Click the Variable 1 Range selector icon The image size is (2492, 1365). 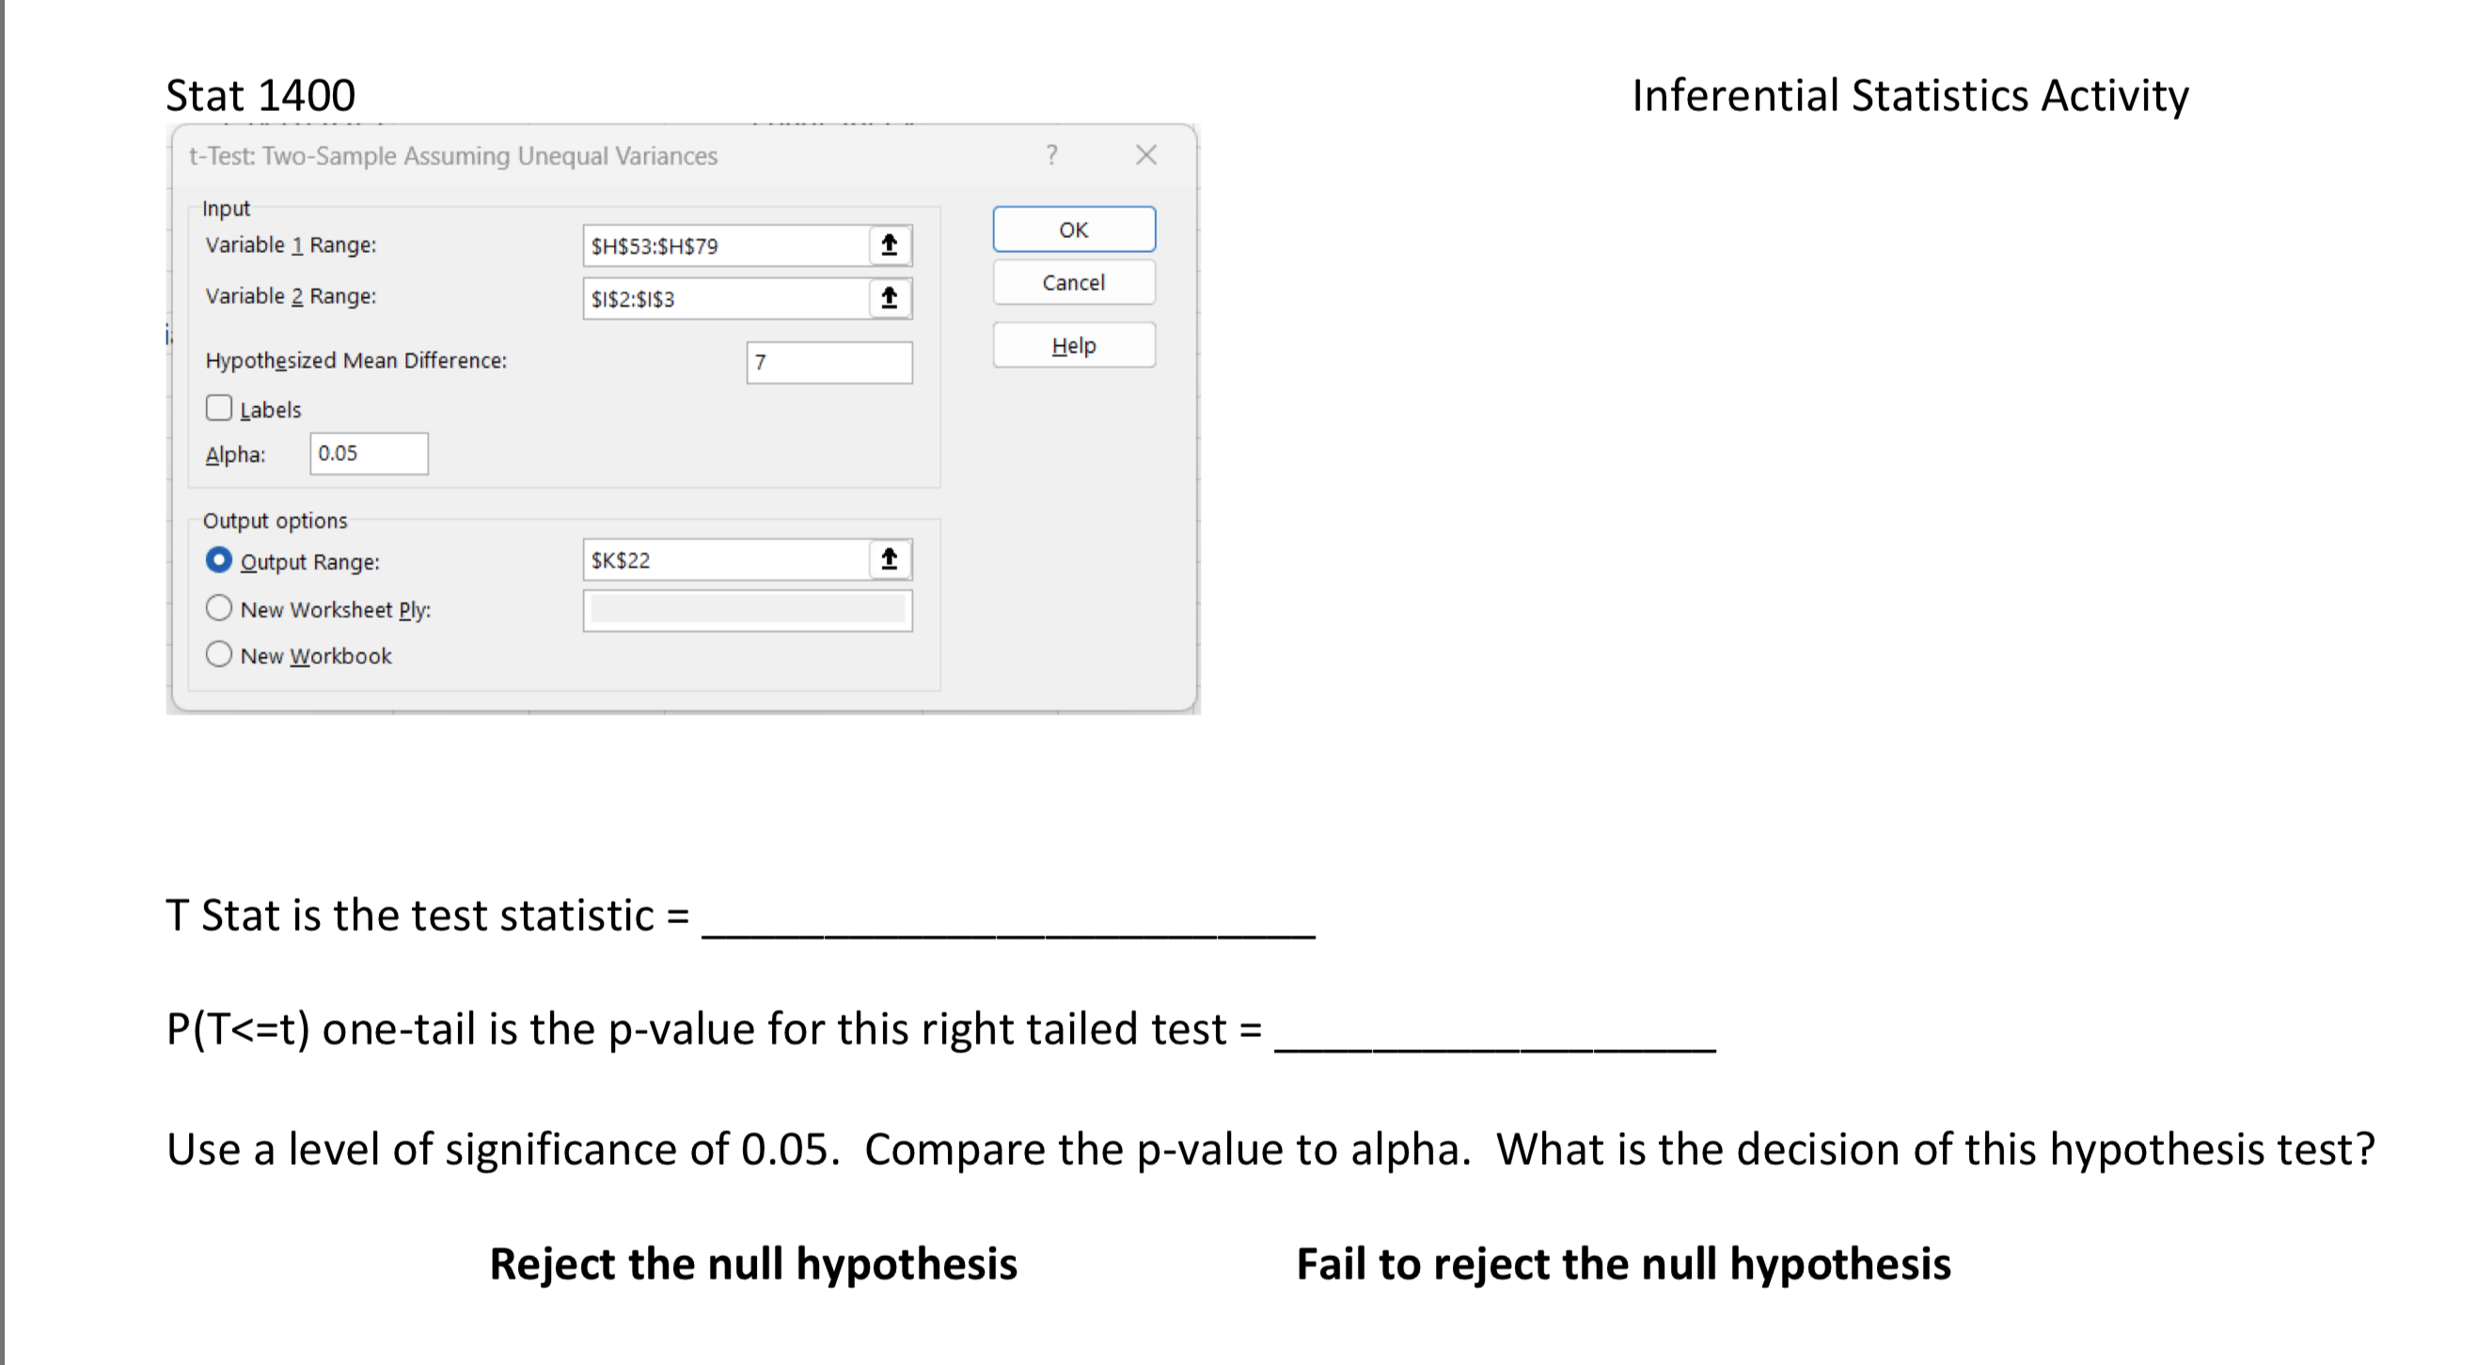[889, 244]
